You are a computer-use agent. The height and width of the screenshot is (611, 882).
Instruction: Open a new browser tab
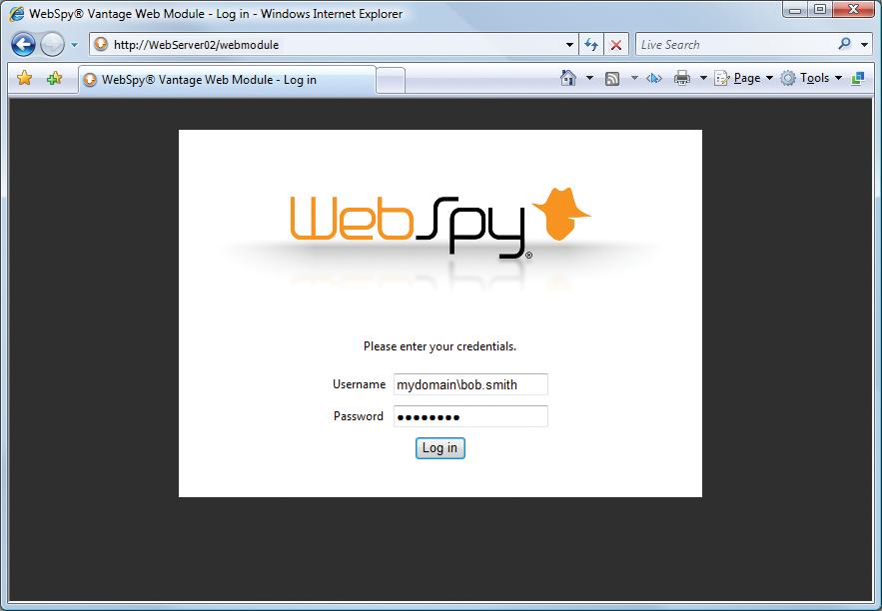pos(390,79)
